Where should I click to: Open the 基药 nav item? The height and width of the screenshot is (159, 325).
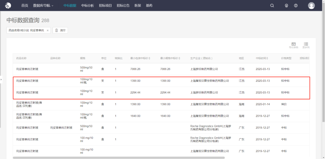(x=149, y=6)
